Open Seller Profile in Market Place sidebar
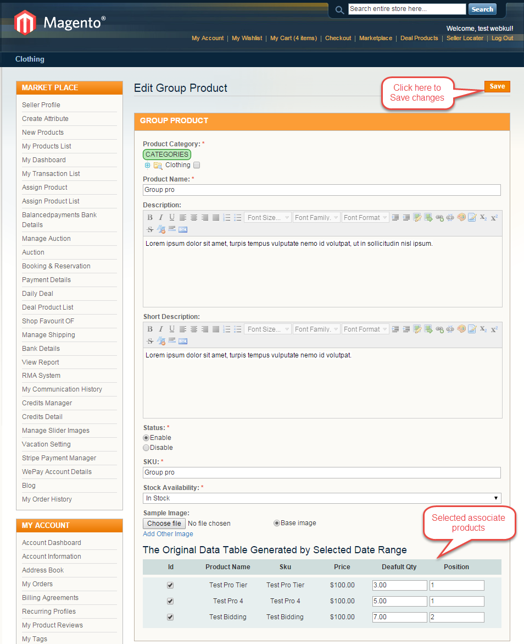Image resolution: width=524 pixels, height=644 pixels. 41,105
